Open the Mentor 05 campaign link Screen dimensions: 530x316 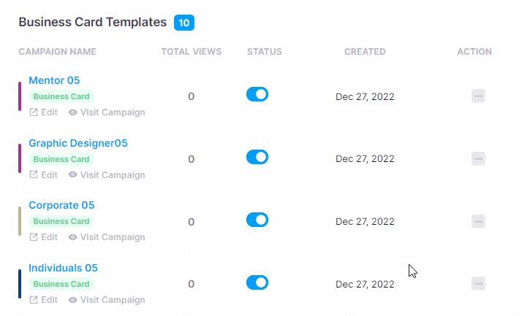(54, 80)
